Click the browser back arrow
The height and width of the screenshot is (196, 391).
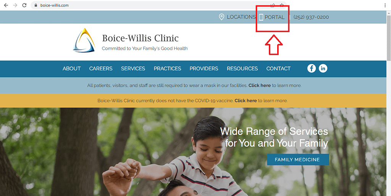[6, 5]
